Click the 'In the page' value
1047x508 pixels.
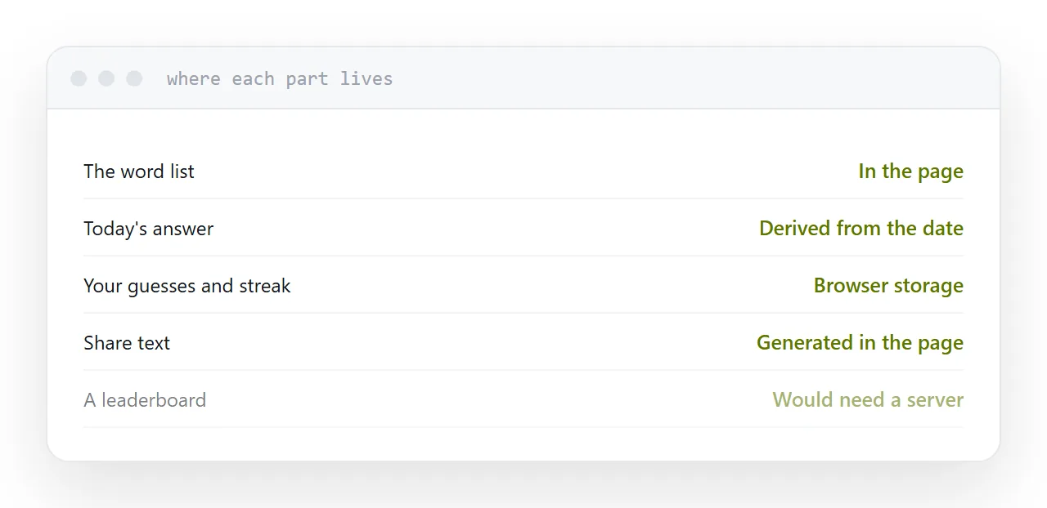point(910,172)
